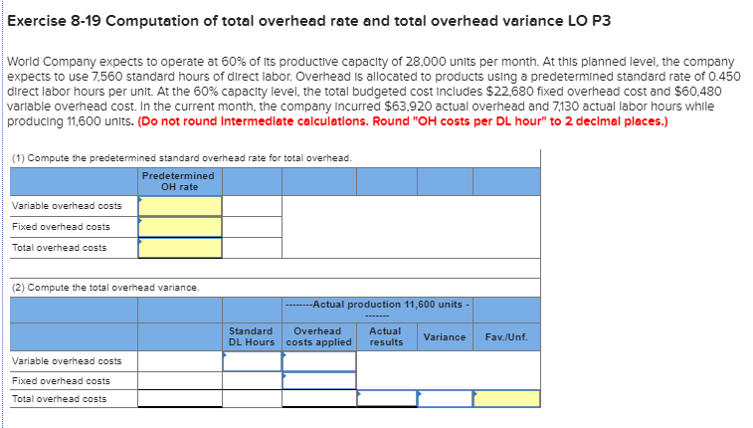Click the '(1) Compute the predetermined standard overhead rate' label
Screen dimensions: 753x428
(182, 158)
